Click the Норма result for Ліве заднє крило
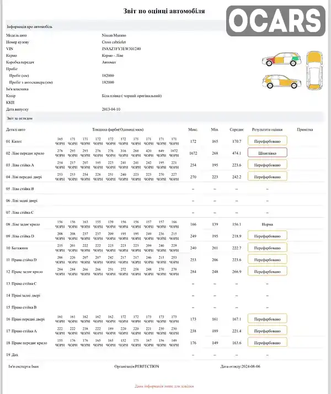The image size is (331, 394). point(267,224)
